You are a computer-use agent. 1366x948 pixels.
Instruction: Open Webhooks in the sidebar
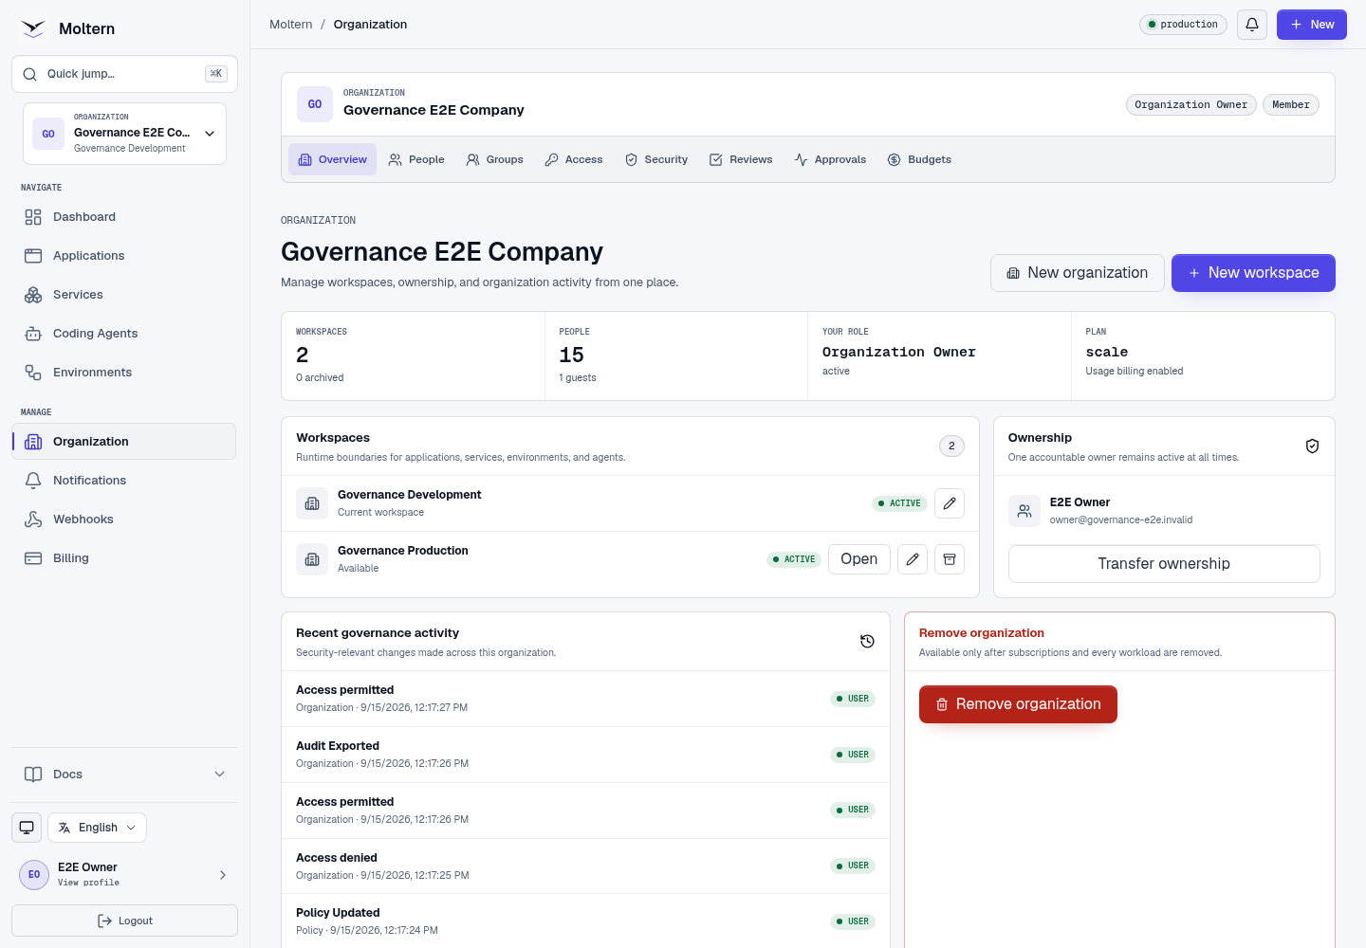coord(124,520)
